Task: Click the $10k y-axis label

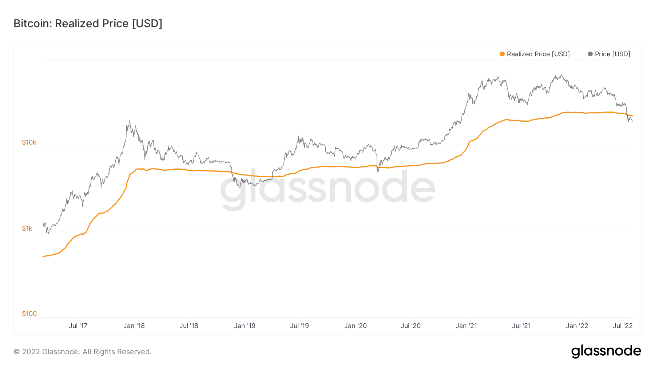Action: (x=29, y=142)
